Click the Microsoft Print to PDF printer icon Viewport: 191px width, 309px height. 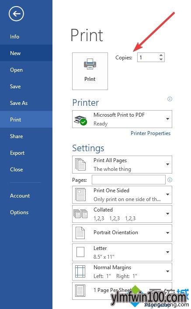pos(80,120)
